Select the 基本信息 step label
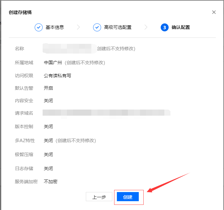This screenshot has height=210, width=224. tap(55, 27)
